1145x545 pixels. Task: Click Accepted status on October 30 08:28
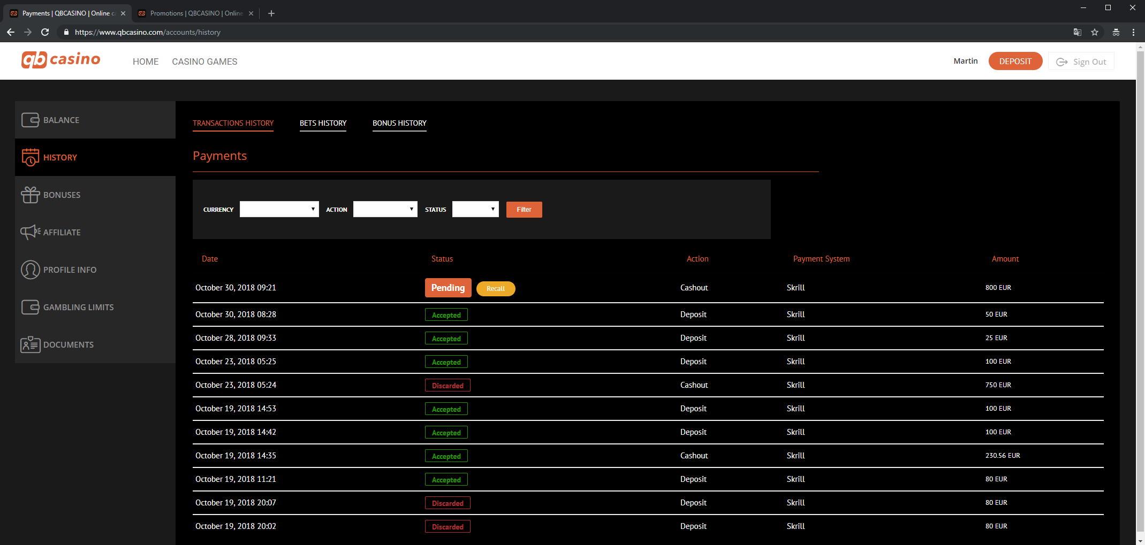[446, 315]
